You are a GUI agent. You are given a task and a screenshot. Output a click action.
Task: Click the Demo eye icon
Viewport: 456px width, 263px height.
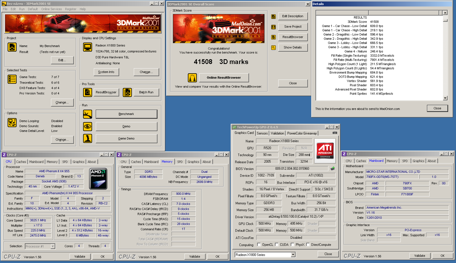coord(87,126)
